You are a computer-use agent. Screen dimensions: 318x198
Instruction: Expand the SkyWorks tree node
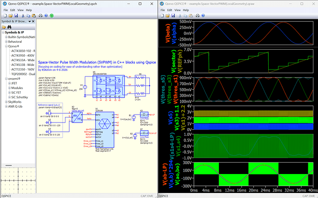click(6, 102)
